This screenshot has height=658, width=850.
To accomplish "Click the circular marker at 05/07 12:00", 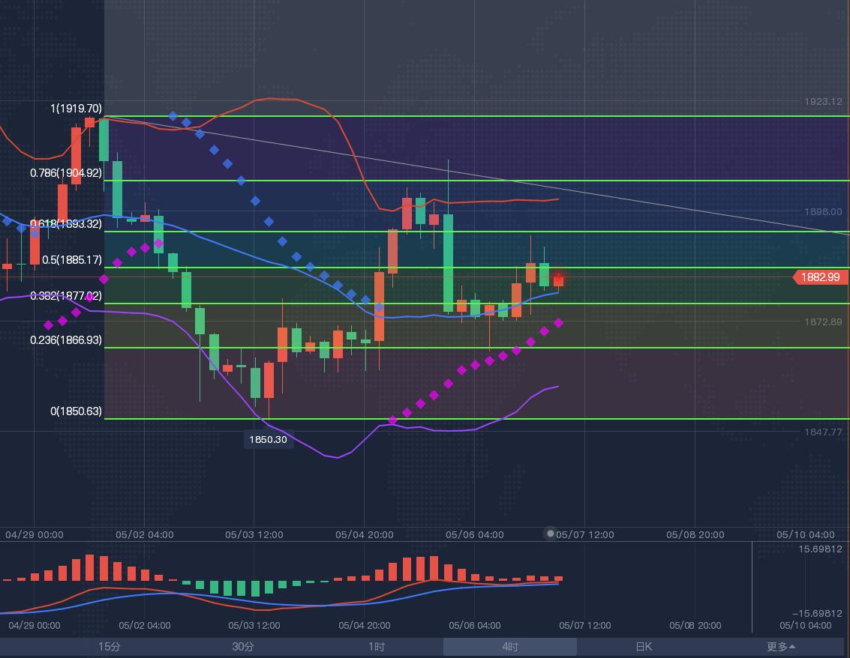I will (550, 534).
